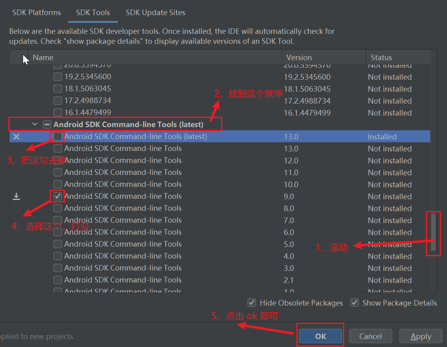Check the 19.2.5345600 package checkbox

[58, 77]
